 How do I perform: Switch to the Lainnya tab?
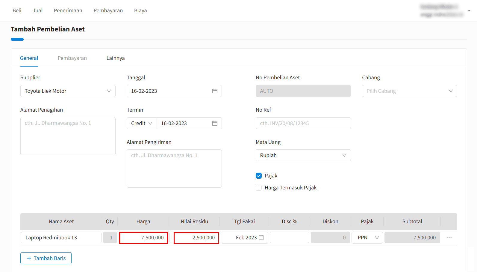coord(116,58)
